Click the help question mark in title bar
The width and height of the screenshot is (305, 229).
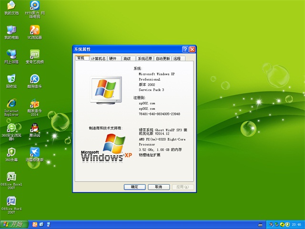point(185,49)
